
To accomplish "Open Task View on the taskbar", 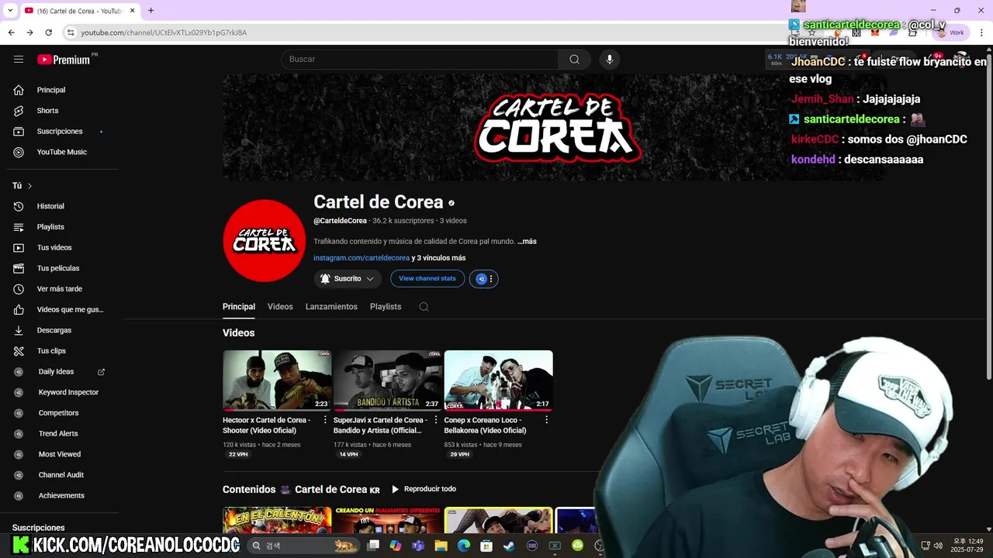I will click(373, 546).
